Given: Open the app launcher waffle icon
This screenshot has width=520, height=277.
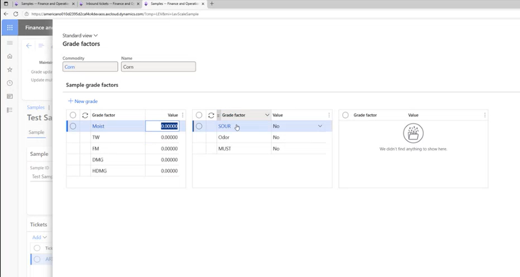Looking at the screenshot, I should (x=9, y=27).
